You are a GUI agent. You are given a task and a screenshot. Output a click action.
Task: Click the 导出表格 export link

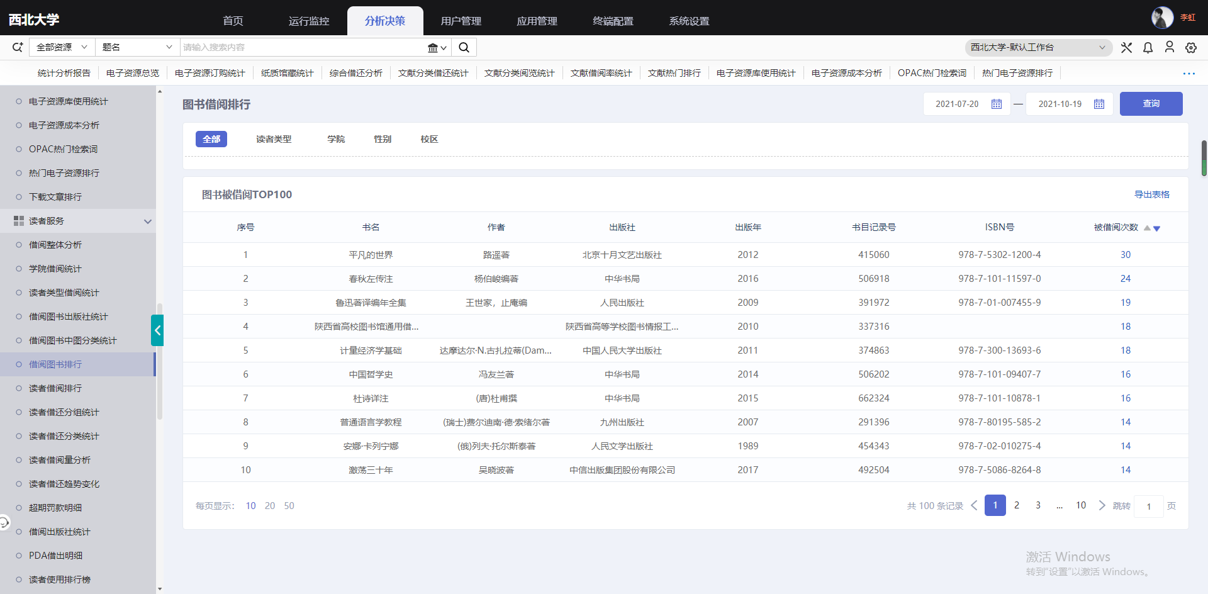click(1151, 194)
